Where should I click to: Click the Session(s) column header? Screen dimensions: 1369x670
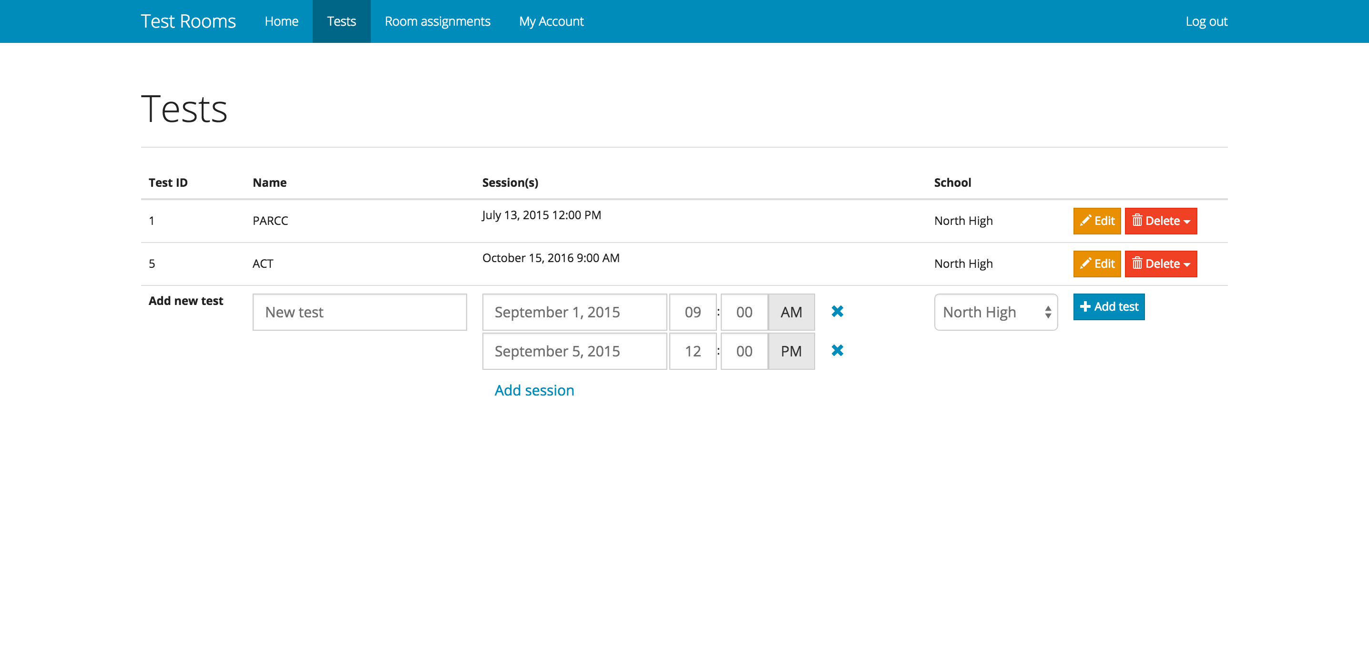pos(510,183)
